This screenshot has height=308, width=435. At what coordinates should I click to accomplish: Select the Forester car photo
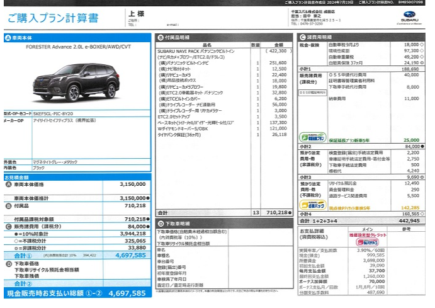pyautogui.click(x=76, y=82)
